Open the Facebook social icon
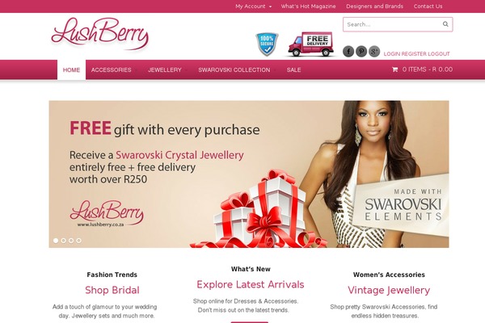The image size is (485, 323). [348, 52]
